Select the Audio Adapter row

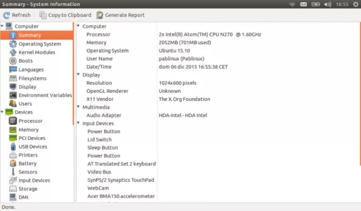[104, 115]
